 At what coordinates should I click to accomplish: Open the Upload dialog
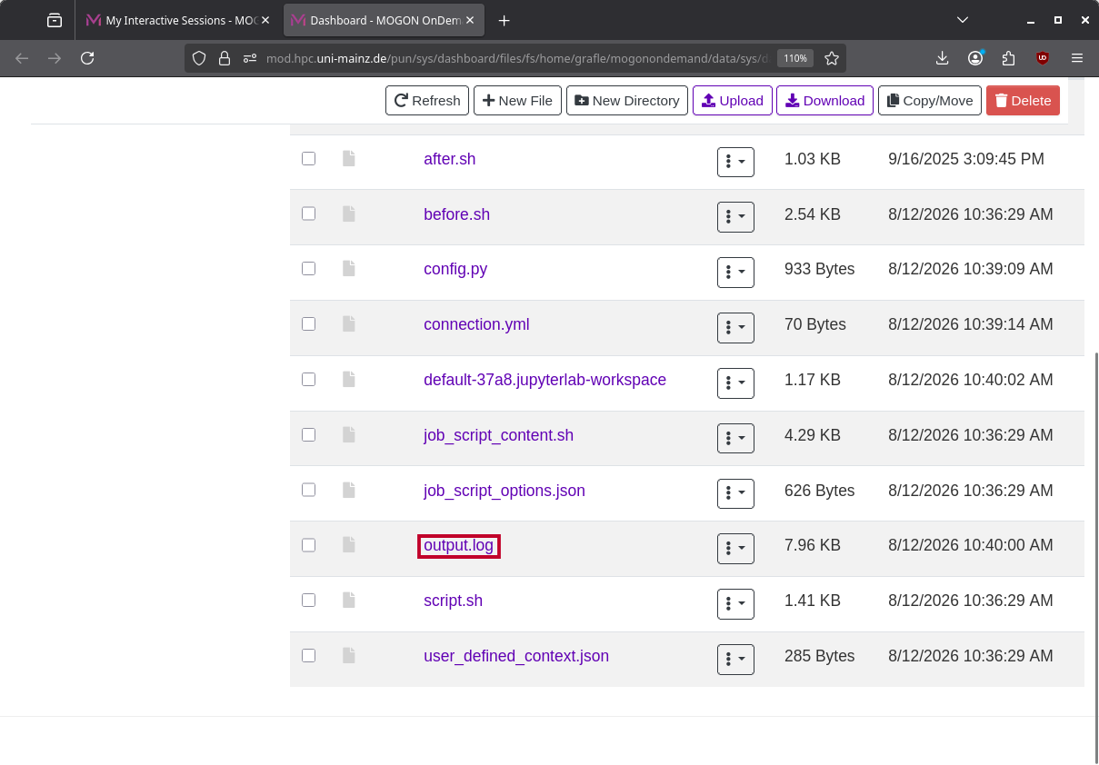pyautogui.click(x=733, y=101)
